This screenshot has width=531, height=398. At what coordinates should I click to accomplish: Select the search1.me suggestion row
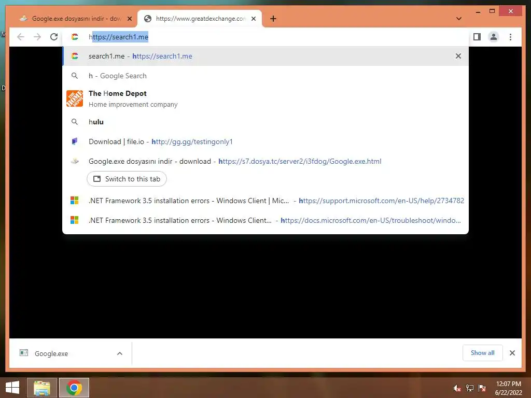tap(265, 56)
